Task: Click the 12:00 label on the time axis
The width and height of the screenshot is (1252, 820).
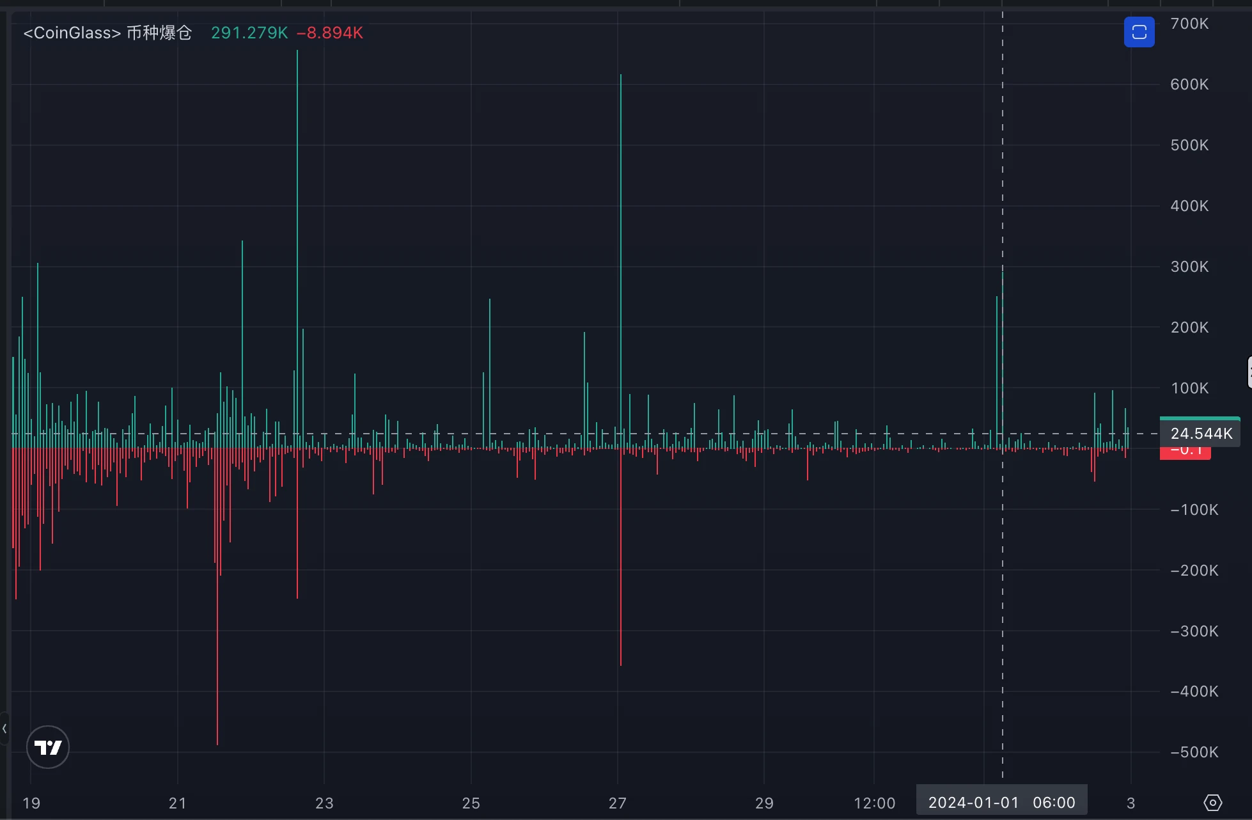Action: 876,802
